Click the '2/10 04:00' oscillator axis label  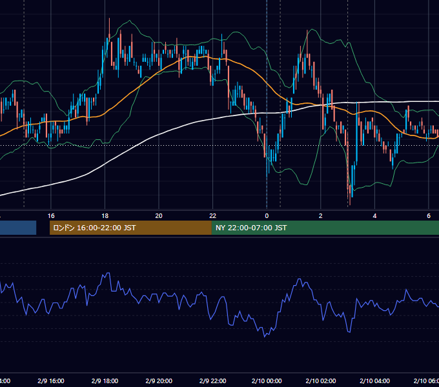click(374, 381)
